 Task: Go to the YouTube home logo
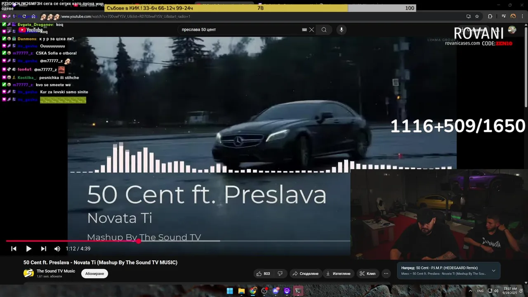point(31,30)
